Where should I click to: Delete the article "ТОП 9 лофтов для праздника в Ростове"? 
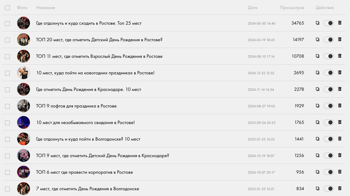[340, 106]
